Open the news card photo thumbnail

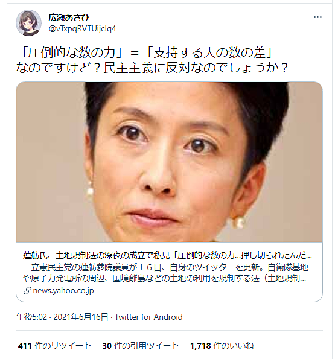tap(169, 162)
